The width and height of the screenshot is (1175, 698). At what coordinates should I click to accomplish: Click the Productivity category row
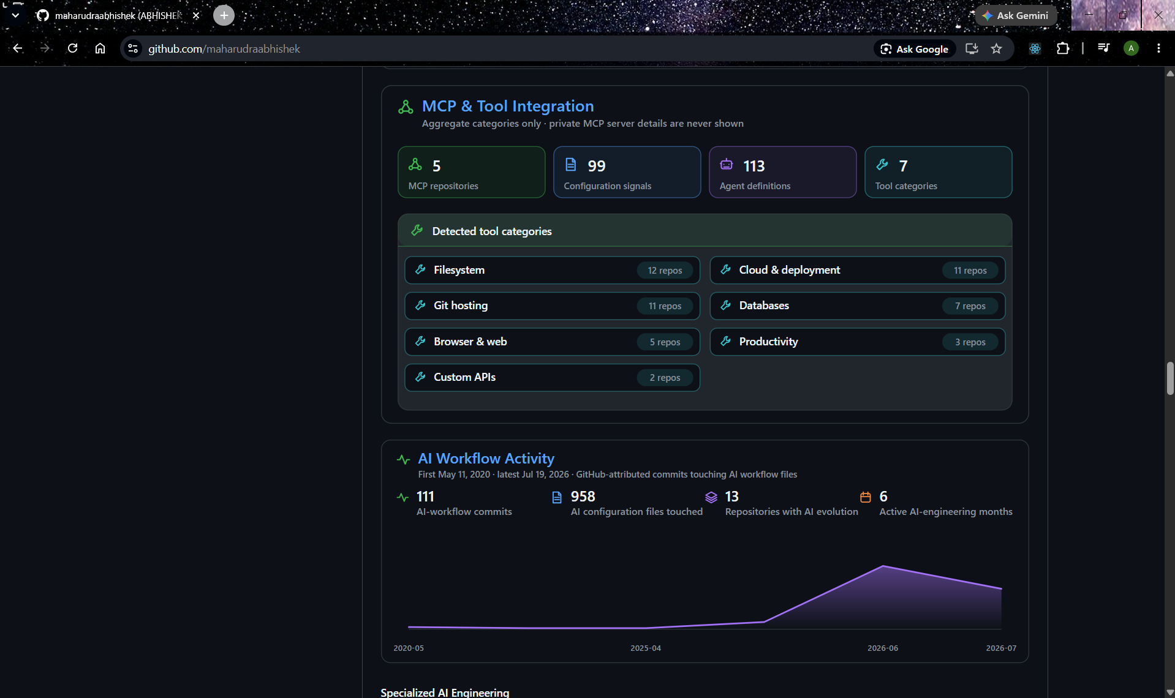857,342
